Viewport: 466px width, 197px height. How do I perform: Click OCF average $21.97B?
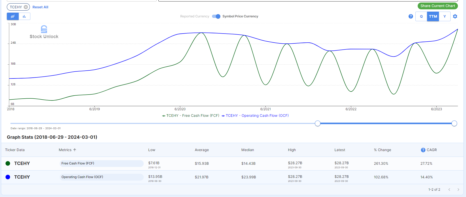tap(202, 177)
